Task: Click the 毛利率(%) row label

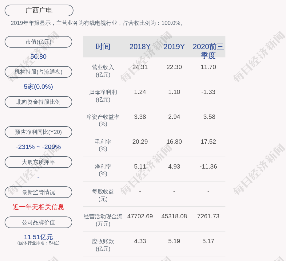Action: [x=103, y=145]
